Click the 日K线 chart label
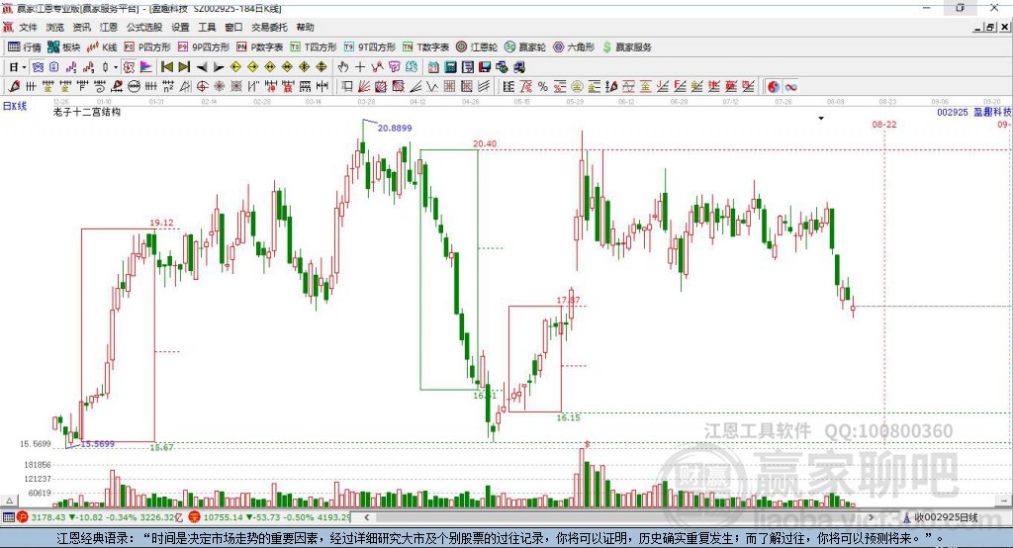This screenshot has height=548, width=1013. [15, 106]
